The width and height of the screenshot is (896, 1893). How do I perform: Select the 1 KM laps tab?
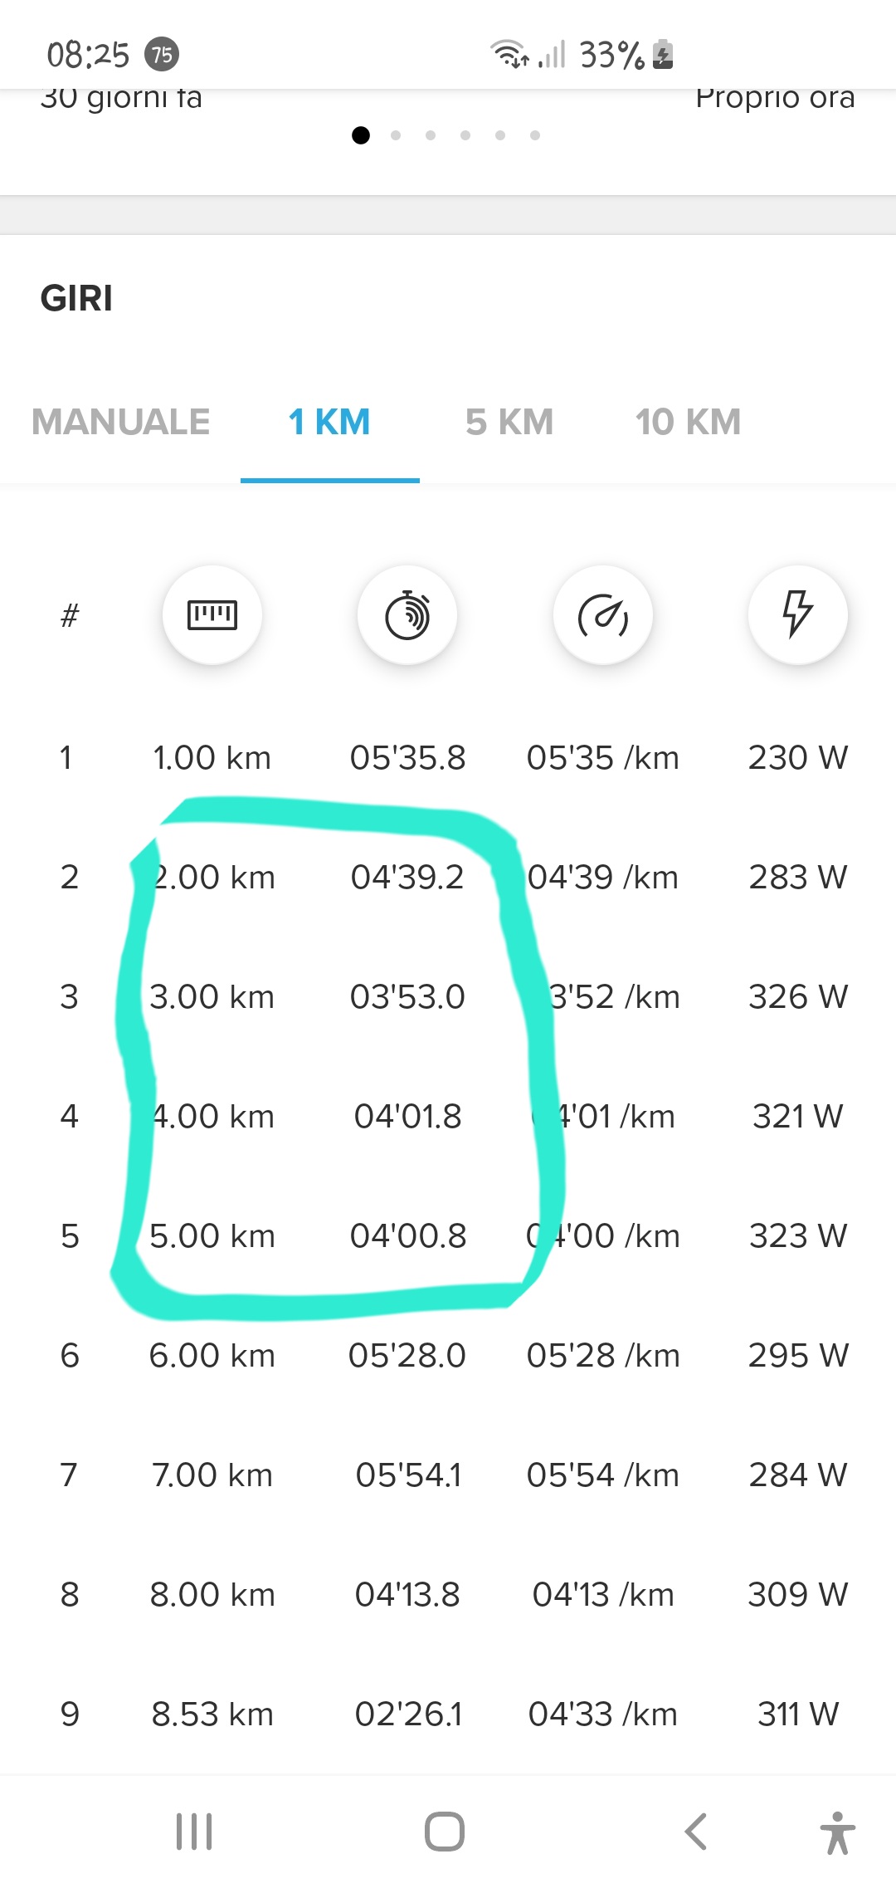point(329,422)
